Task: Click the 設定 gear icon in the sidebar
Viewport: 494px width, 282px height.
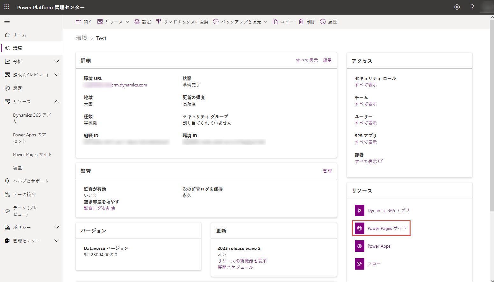Action: pyautogui.click(x=7, y=88)
